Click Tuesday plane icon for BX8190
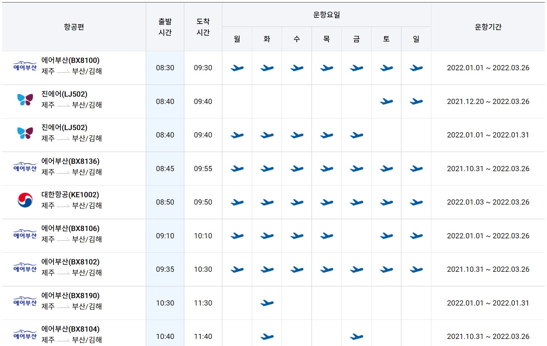 267,303
